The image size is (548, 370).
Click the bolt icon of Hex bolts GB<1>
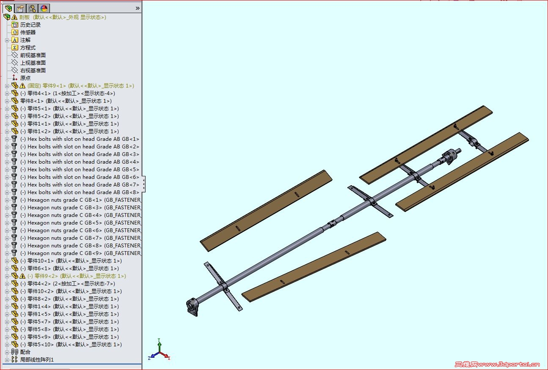14,139
